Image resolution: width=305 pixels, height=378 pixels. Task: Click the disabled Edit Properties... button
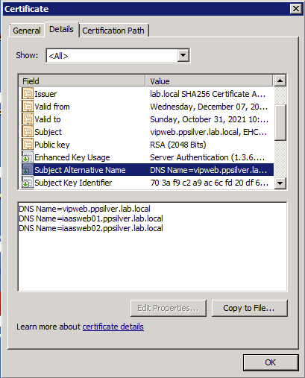coord(169,308)
